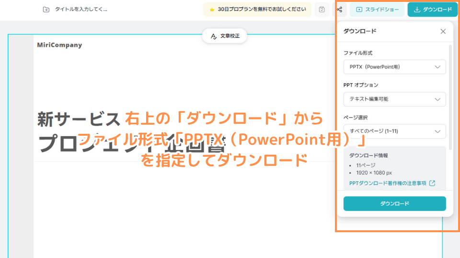Open the share icon in the top bar
Image resolution: width=460 pixels, height=258 pixels.
(339, 10)
